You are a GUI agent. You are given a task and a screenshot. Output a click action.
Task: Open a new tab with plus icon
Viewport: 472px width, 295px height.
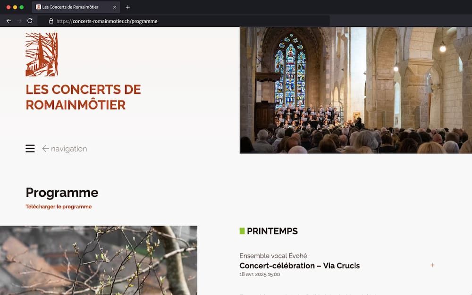pyautogui.click(x=127, y=7)
